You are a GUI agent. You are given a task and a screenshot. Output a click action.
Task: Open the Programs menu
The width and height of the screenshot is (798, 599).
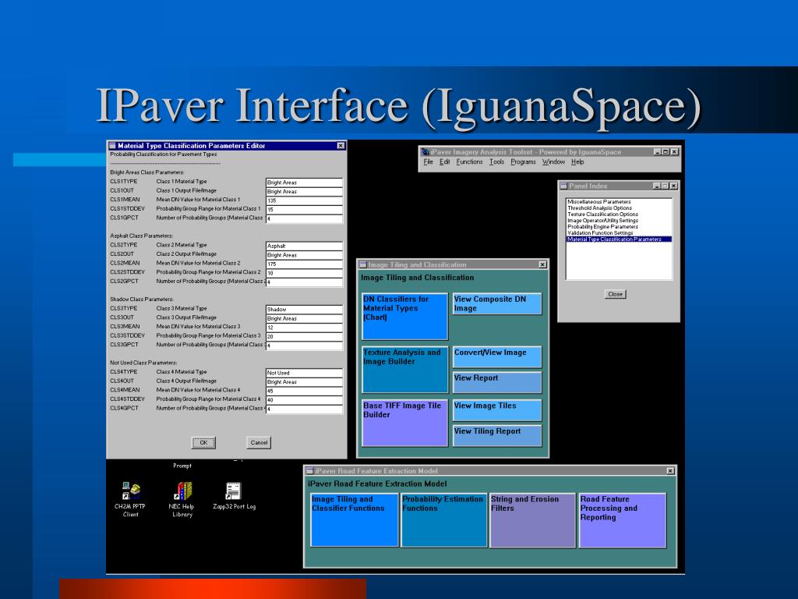pyautogui.click(x=523, y=162)
